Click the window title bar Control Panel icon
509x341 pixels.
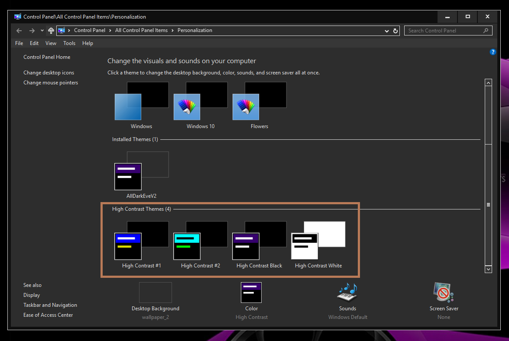(17, 16)
